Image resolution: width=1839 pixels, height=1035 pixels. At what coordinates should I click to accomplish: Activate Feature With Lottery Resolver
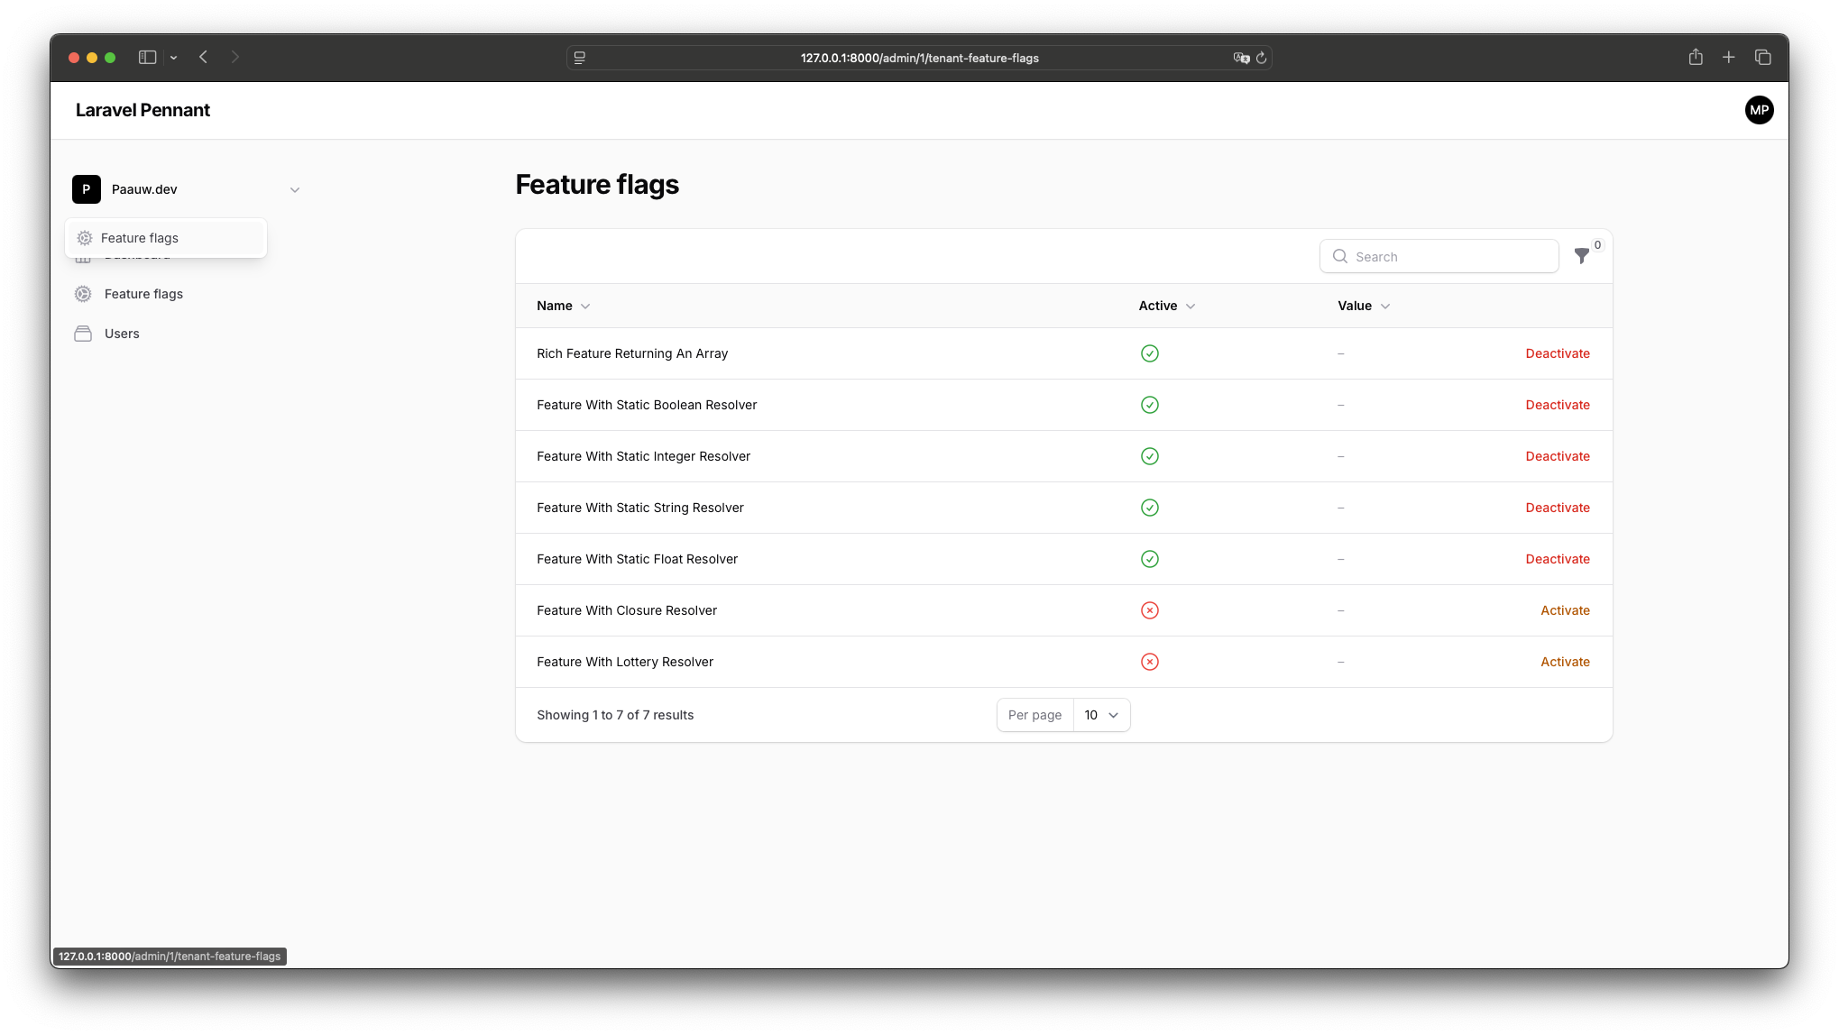[1564, 662]
